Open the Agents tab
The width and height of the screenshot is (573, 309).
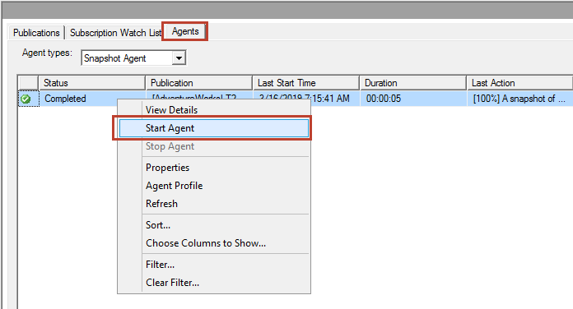tap(185, 31)
